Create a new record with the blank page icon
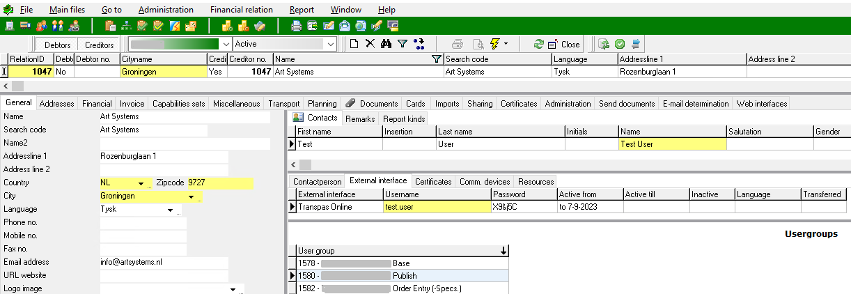The width and height of the screenshot is (851, 294). [x=354, y=44]
